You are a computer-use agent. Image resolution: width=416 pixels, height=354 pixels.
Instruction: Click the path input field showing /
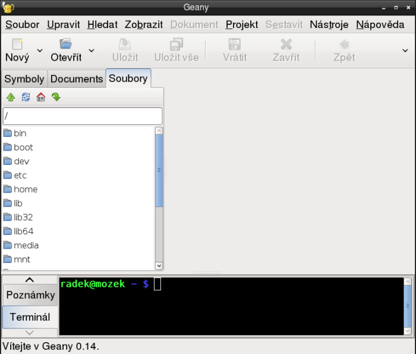coord(83,115)
